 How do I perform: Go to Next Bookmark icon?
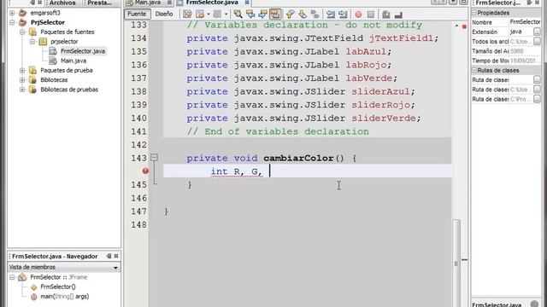(x=303, y=14)
